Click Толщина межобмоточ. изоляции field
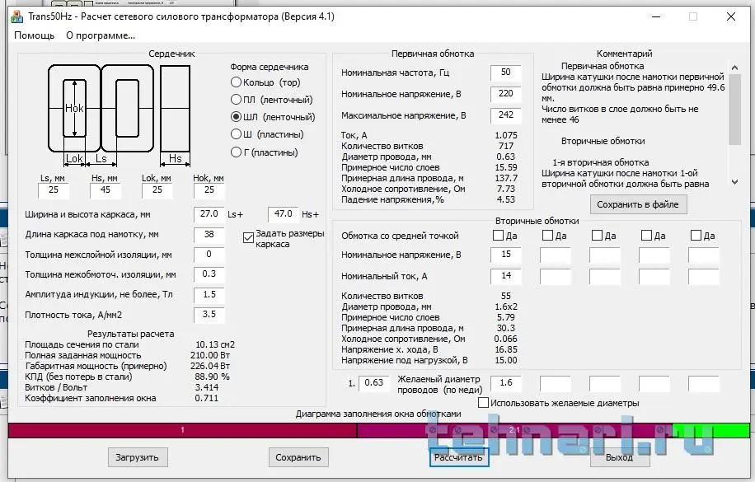Screen dimensions: 755x482 click(209, 274)
